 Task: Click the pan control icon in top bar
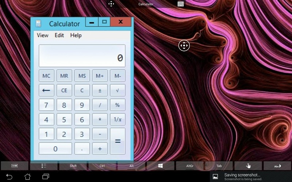tap(111, 4)
